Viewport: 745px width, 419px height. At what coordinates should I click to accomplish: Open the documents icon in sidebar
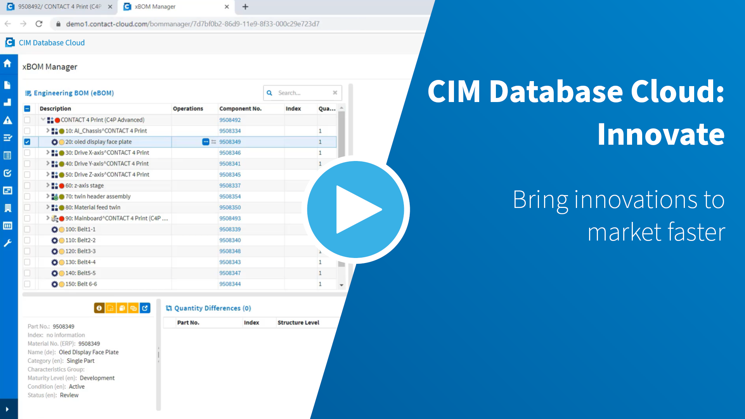click(7, 85)
